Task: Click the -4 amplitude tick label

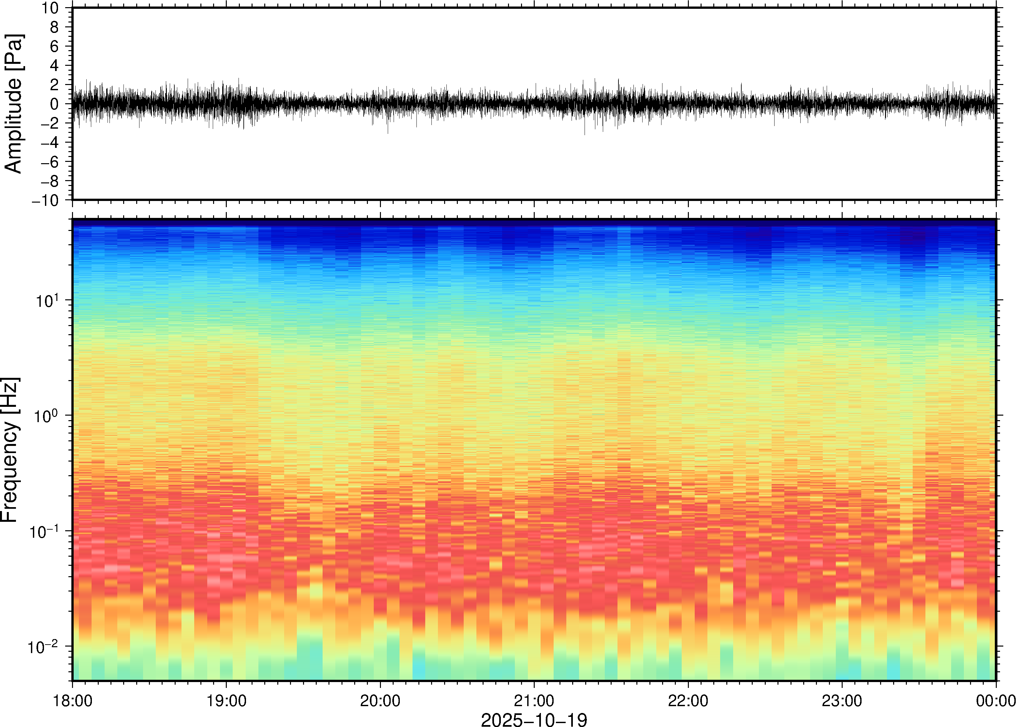Action: coord(49,143)
